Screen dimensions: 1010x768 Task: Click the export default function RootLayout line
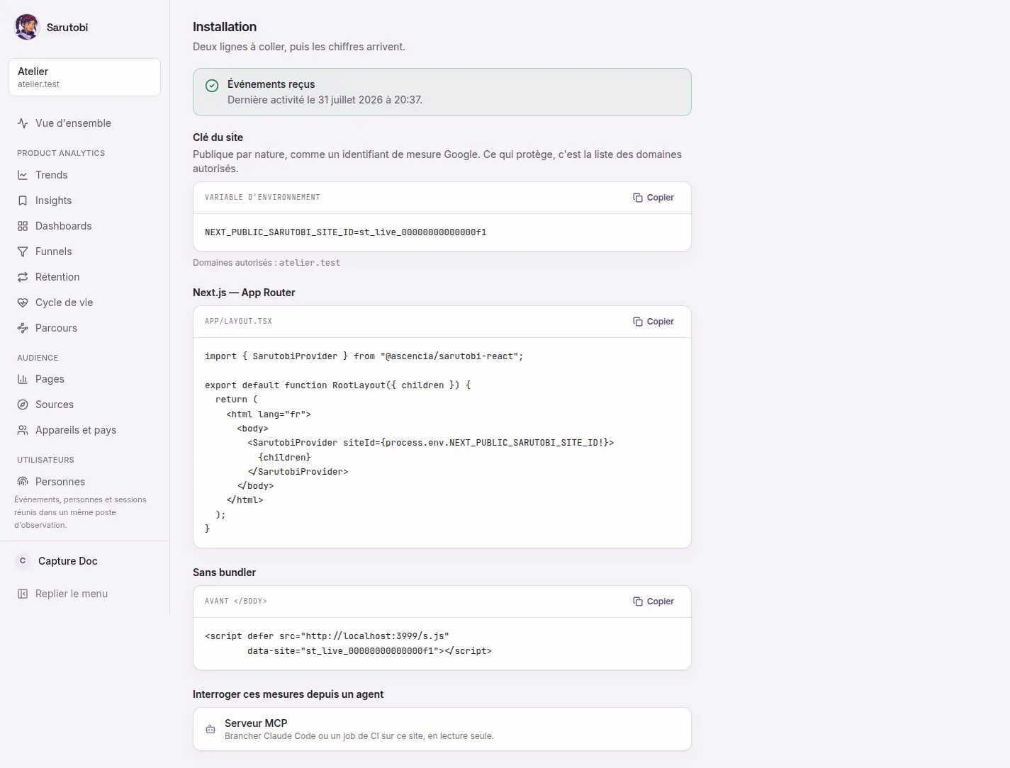pyautogui.click(x=338, y=385)
